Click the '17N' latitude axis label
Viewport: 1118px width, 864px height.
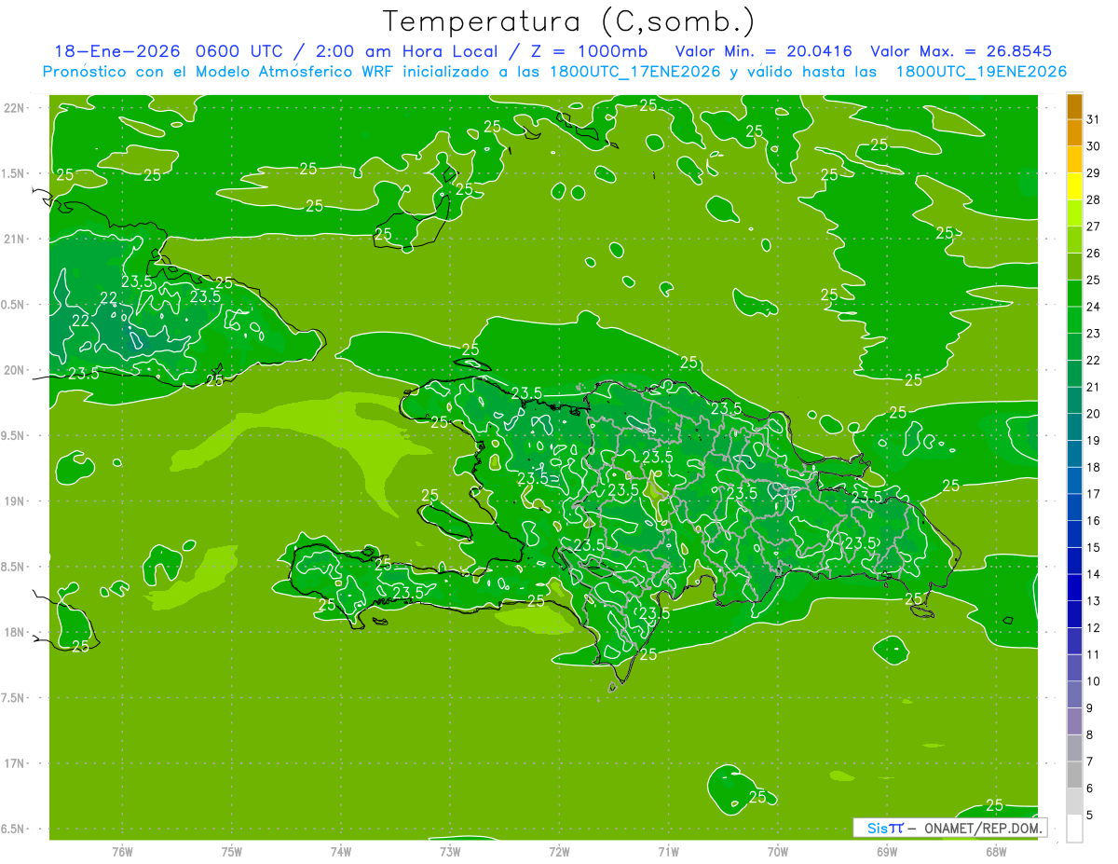pos(15,763)
